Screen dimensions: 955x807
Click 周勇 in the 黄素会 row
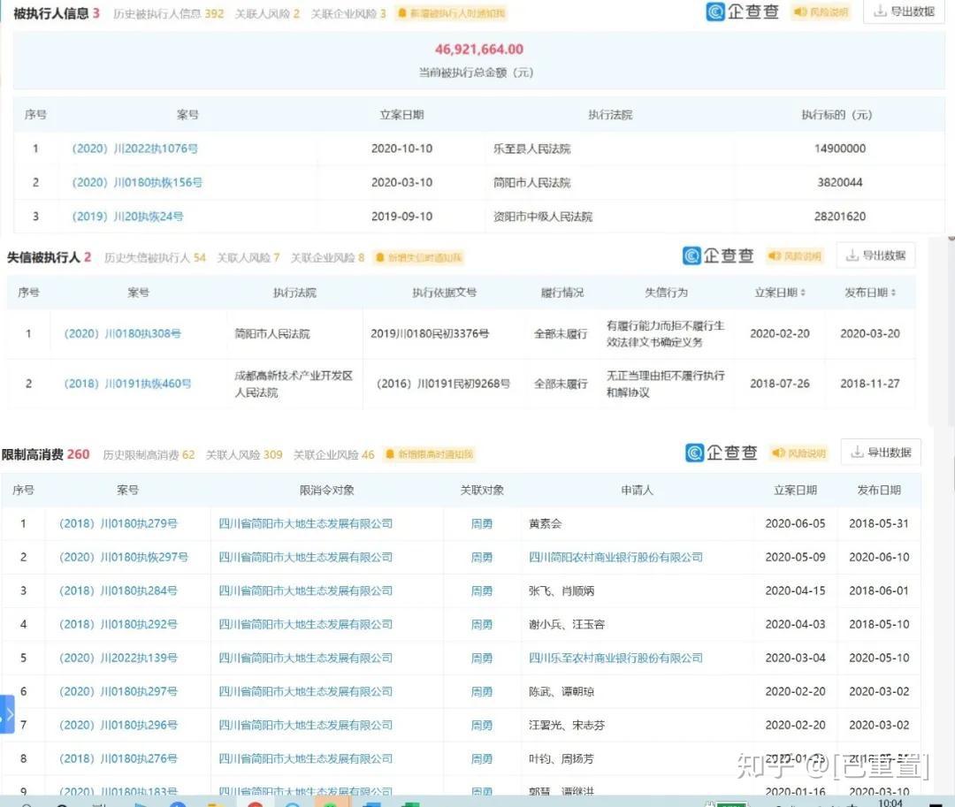482,523
